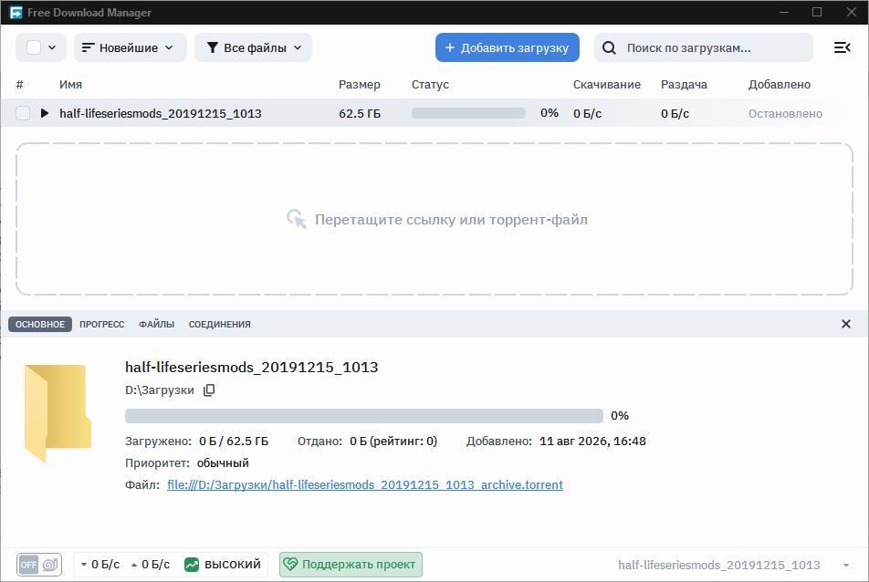The height and width of the screenshot is (582, 869).
Task: Click the Поддержать проект button
Action: [351, 565]
